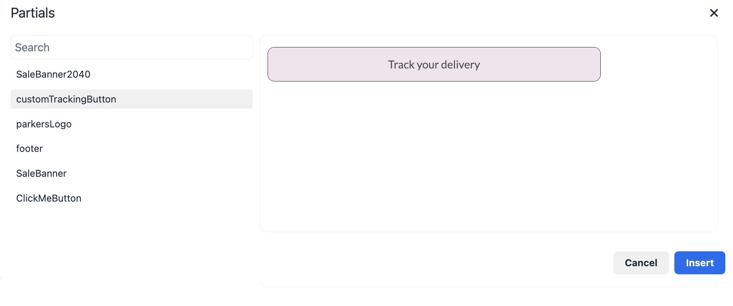Screen dimensions: 733x306
Task: Select the footer partial from the list
Action: 30,148
